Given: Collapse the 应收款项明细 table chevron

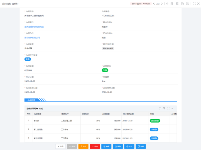Looking at the screenshot, I should [x=172, y=108].
